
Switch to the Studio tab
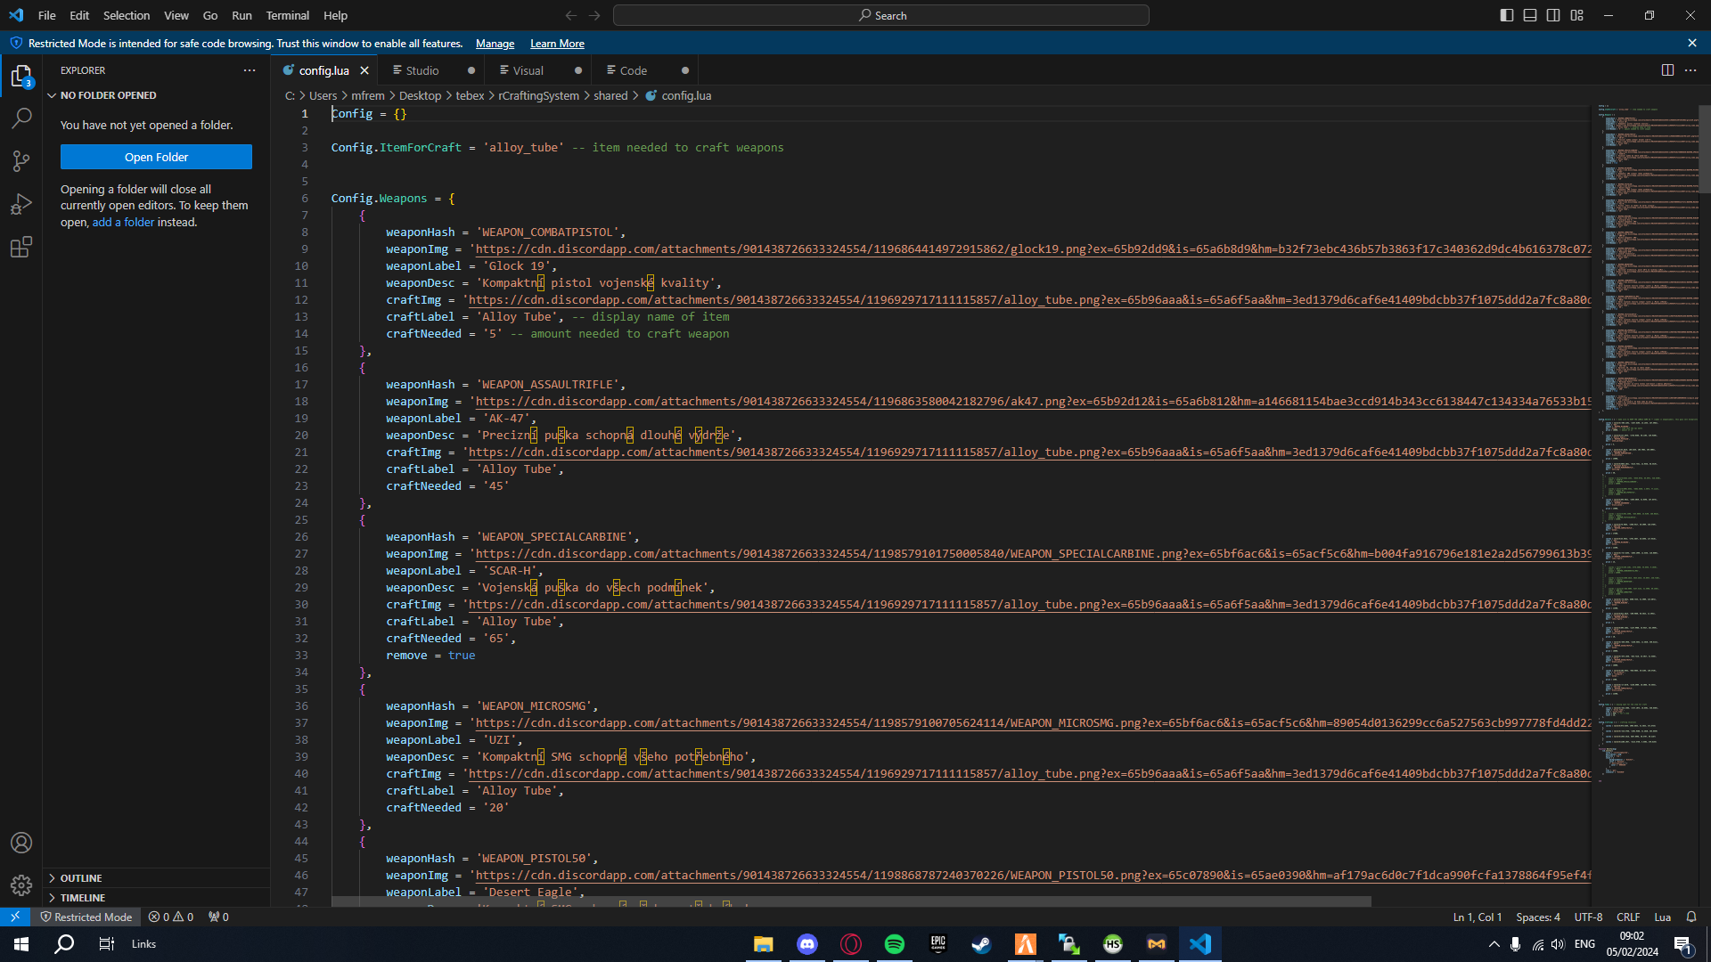tap(422, 69)
